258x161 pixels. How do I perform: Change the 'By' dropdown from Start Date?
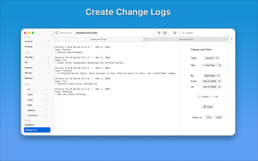(212, 76)
